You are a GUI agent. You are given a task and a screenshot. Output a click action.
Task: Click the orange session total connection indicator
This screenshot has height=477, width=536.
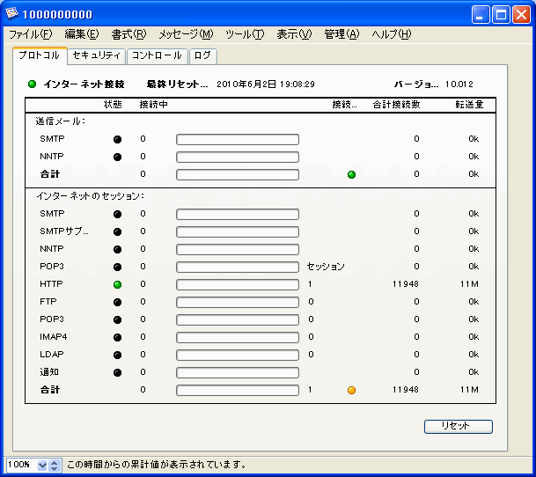[x=351, y=390]
